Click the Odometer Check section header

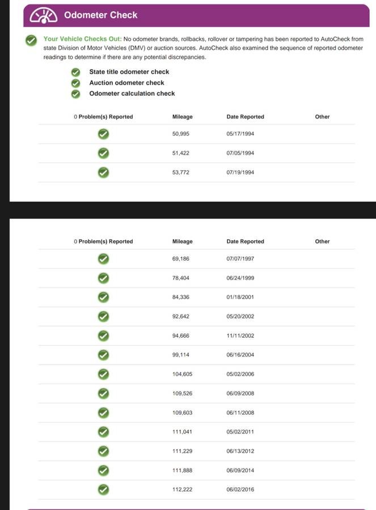(101, 15)
